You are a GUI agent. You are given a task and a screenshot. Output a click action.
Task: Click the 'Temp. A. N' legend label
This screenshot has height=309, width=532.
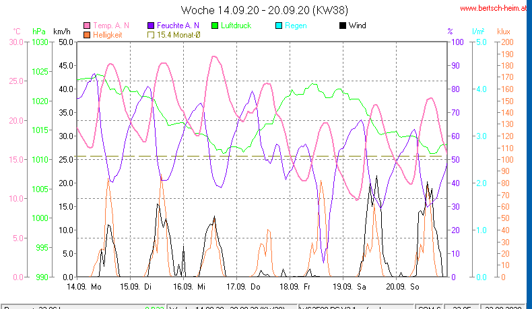click(111, 26)
